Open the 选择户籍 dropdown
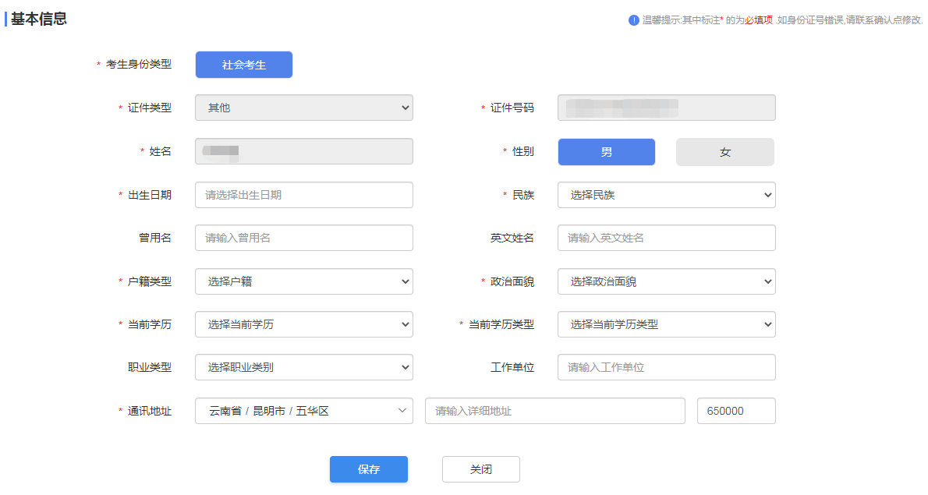Screen dimensions: 928x495 303,281
